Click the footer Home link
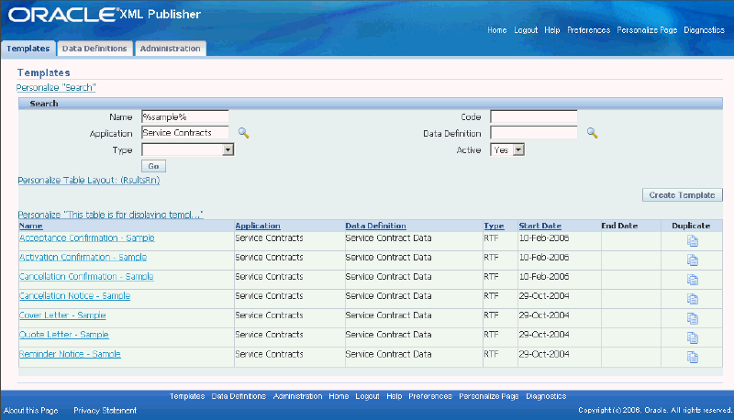734x420 pixels. 339,396
